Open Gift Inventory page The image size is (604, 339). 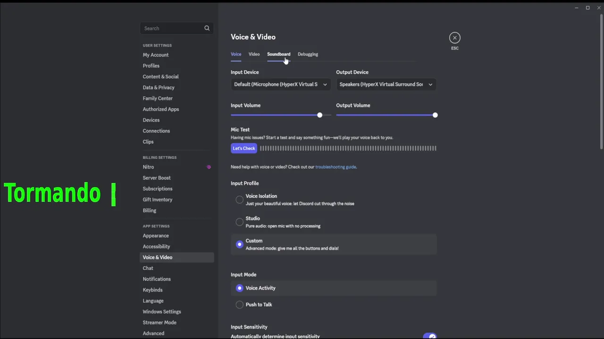coord(158,200)
